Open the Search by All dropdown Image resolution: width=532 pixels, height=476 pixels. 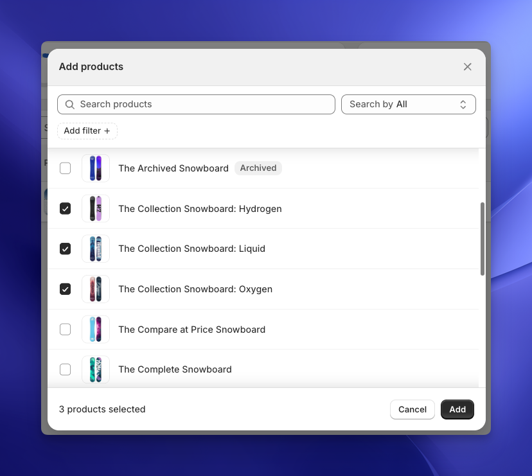408,104
